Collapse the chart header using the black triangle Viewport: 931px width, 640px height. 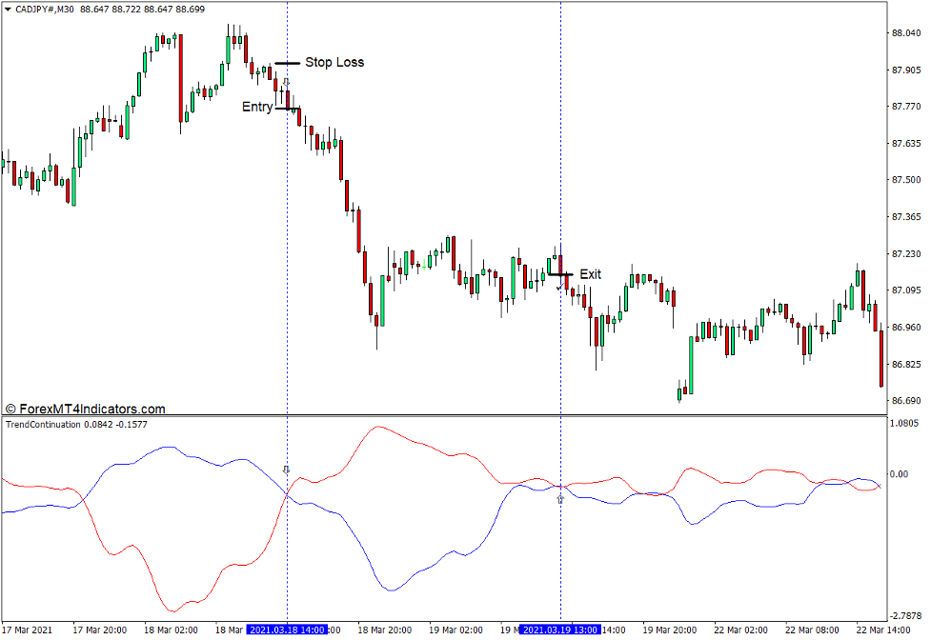8,10
